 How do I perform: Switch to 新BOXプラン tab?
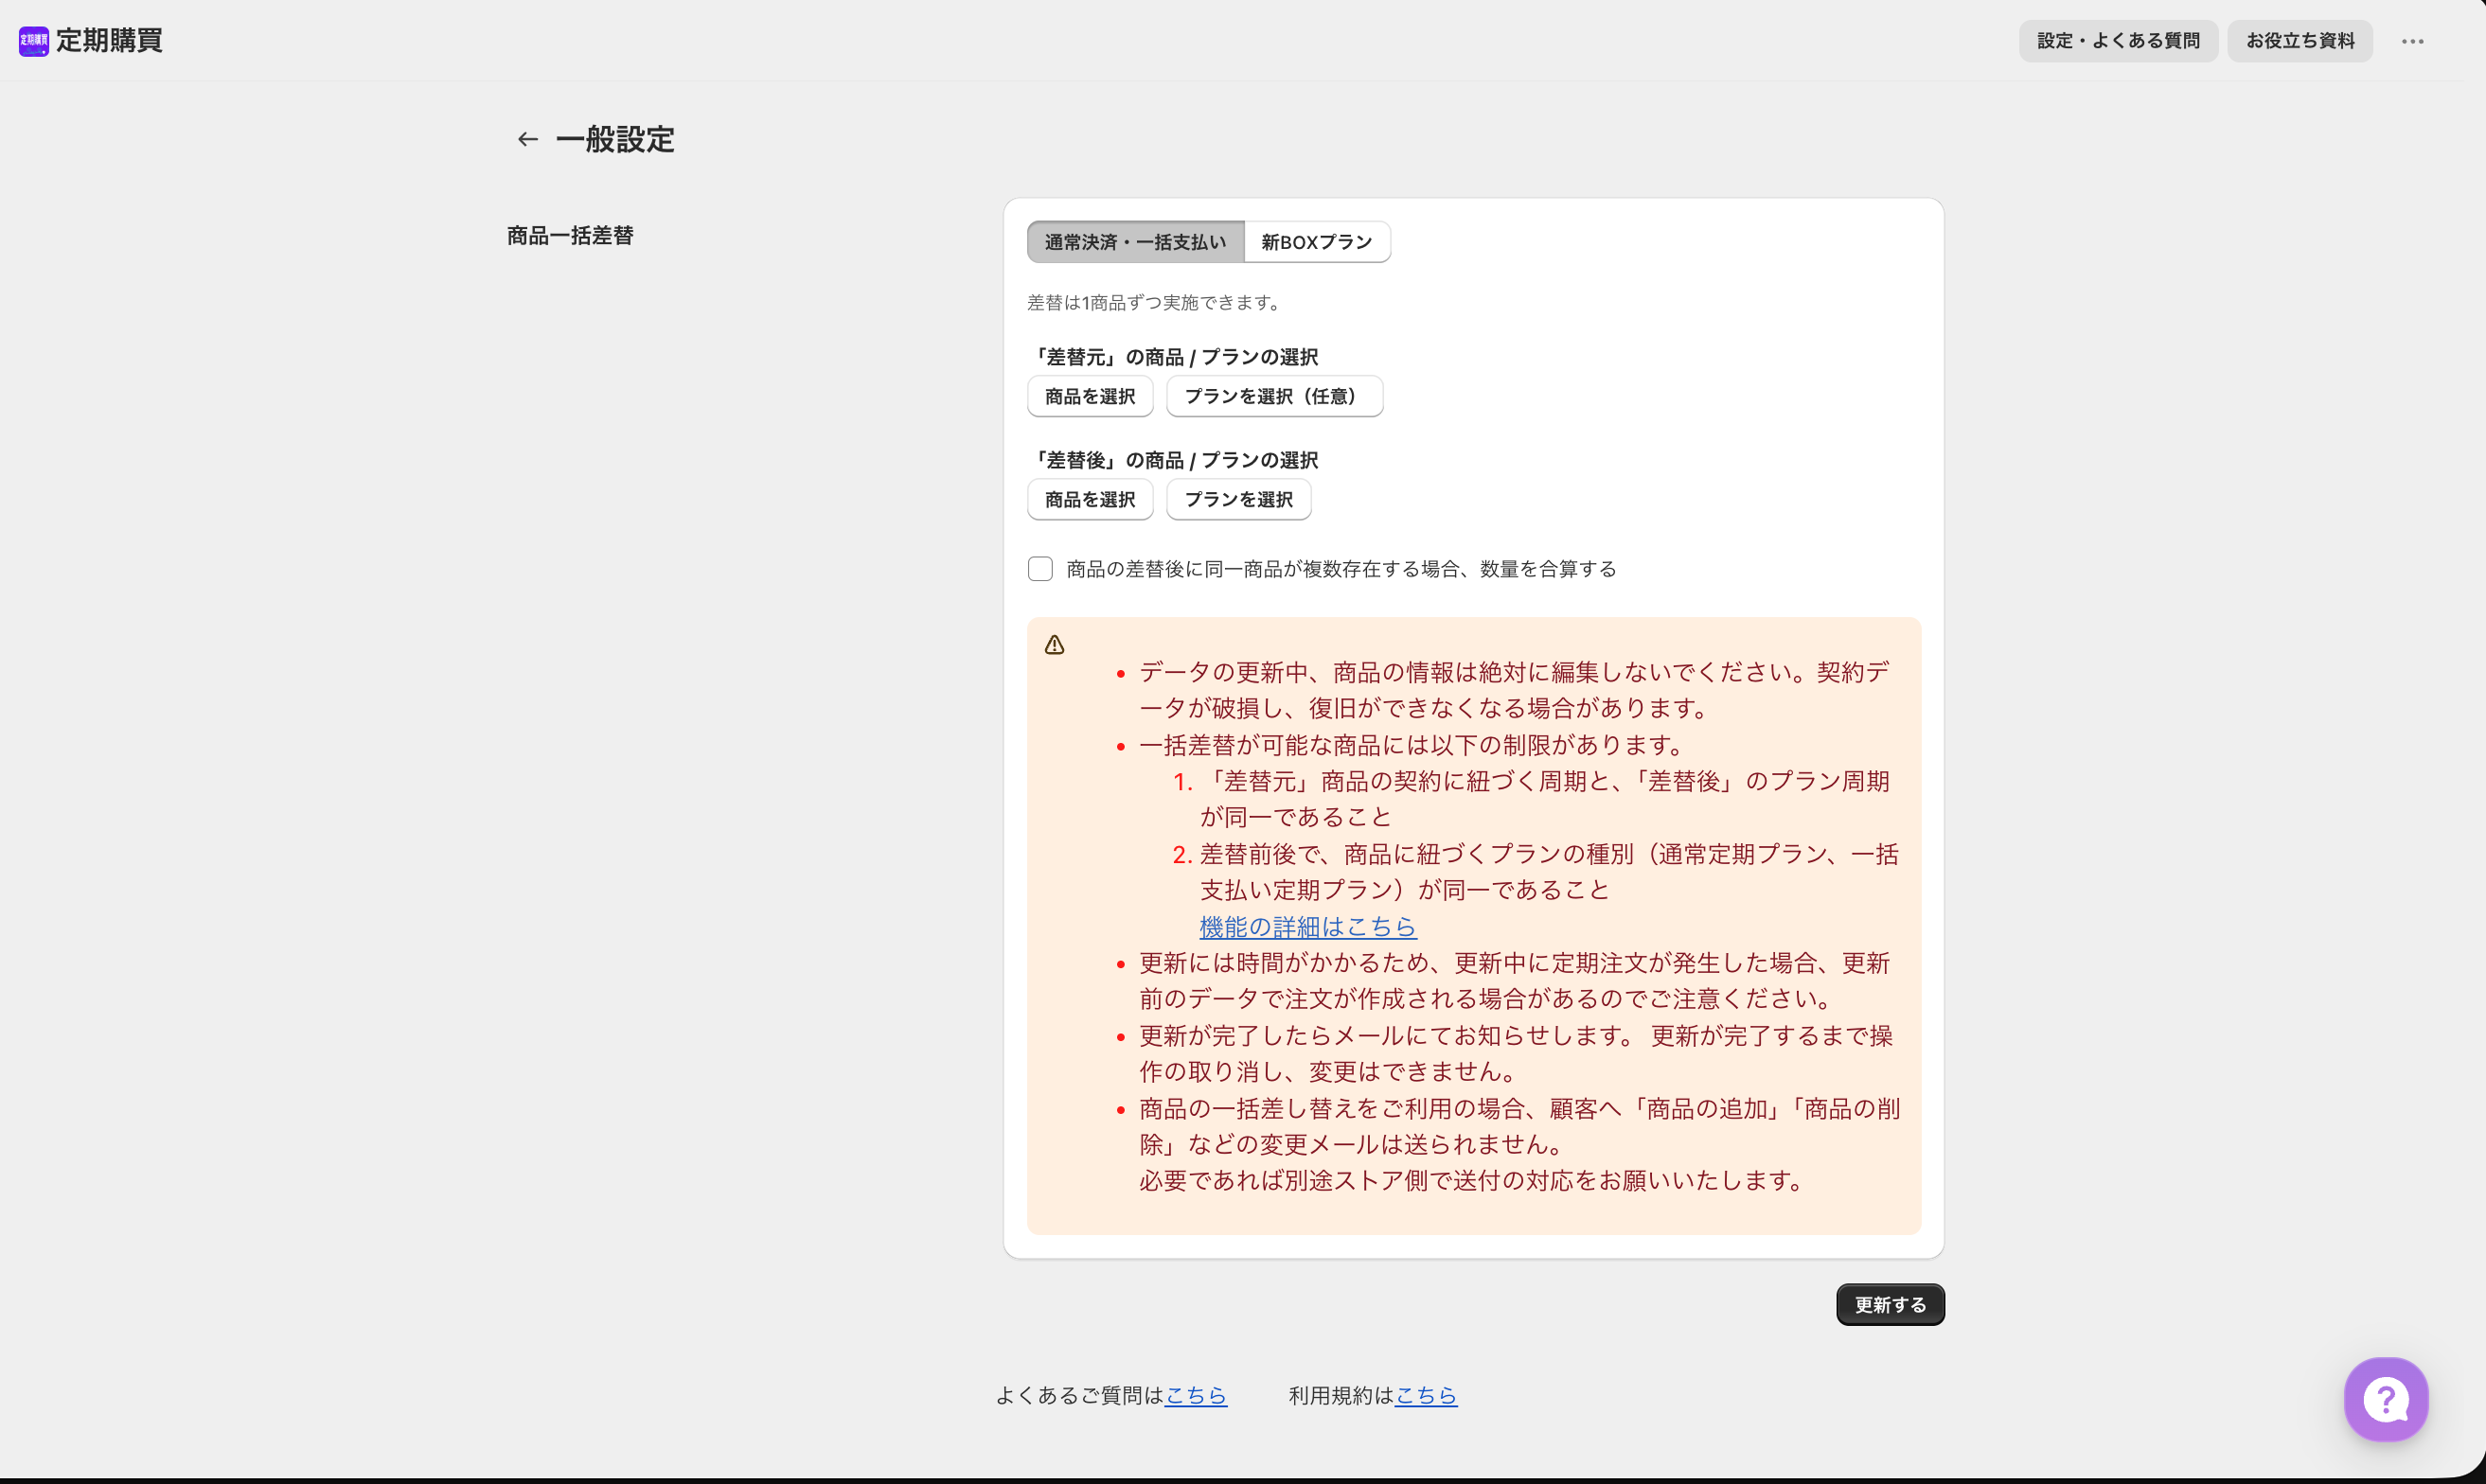coord(1317,242)
